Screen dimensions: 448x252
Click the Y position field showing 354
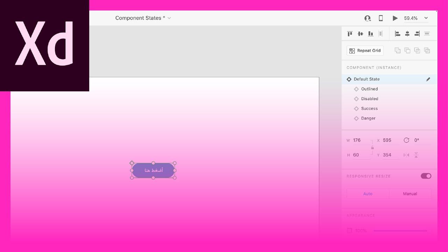[x=391, y=155]
